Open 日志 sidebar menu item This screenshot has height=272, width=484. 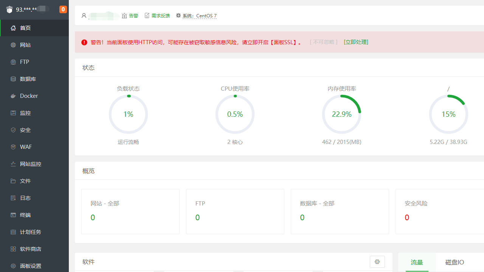(x=34, y=198)
